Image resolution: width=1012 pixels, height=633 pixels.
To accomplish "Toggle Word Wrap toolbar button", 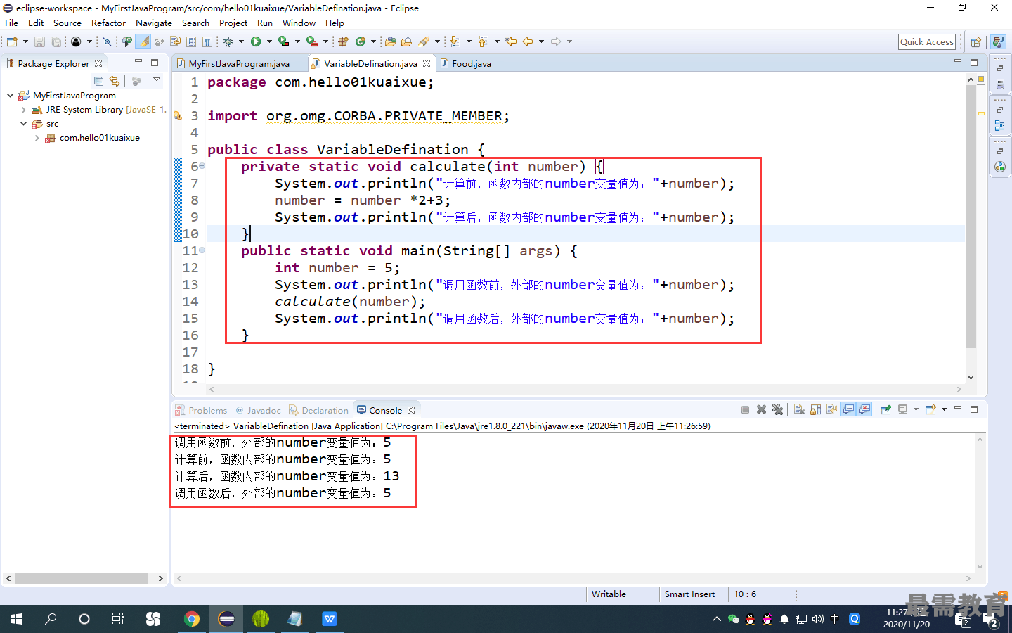I will coord(176,42).
